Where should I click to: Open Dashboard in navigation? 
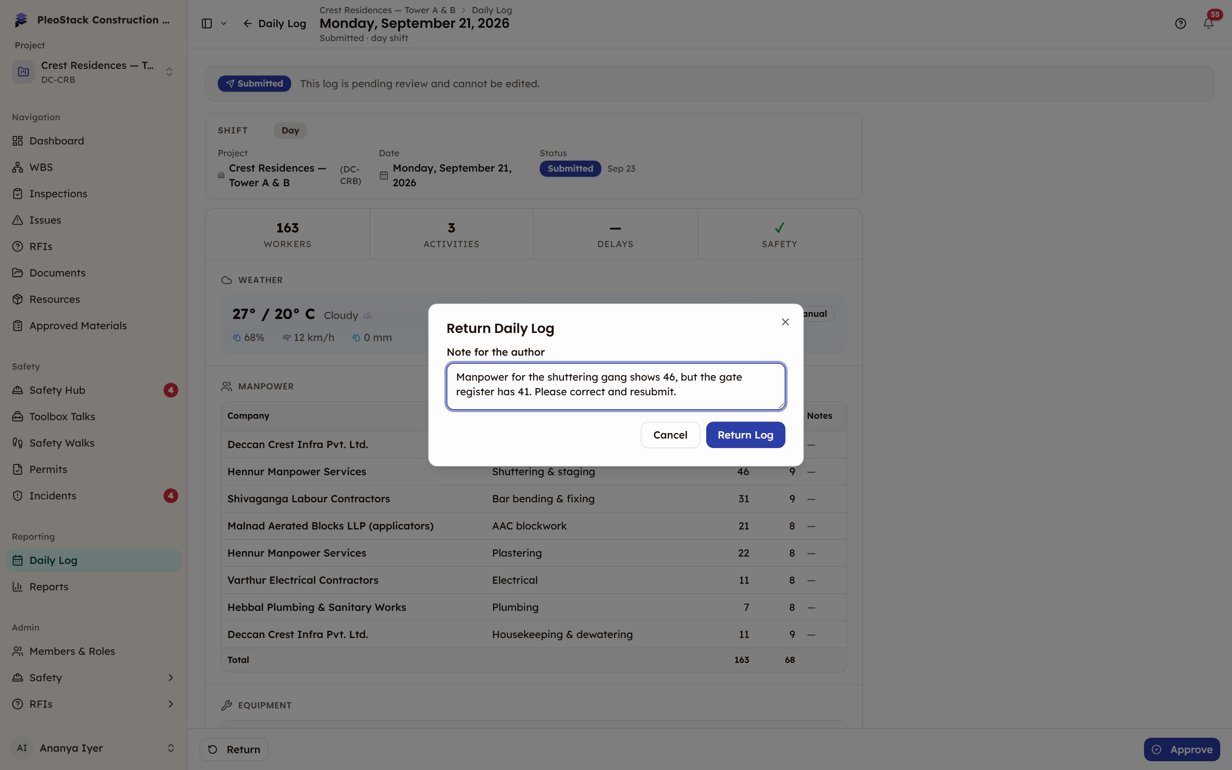click(93, 140)
